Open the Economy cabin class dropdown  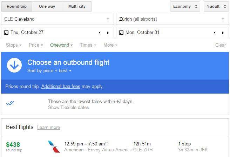click(185, 6)
